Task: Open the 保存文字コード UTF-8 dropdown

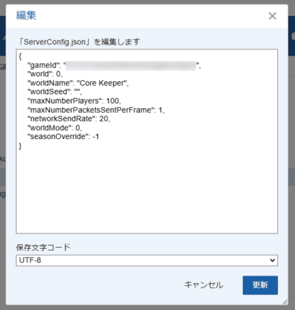Action: tap(147, 260)
